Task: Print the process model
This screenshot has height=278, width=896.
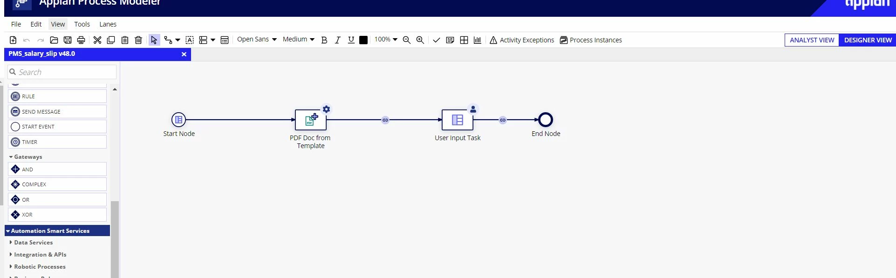Action: tap(81, 40)
